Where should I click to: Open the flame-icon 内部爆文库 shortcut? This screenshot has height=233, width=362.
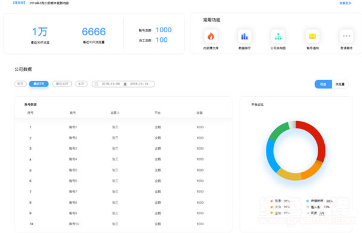point(211,37)
